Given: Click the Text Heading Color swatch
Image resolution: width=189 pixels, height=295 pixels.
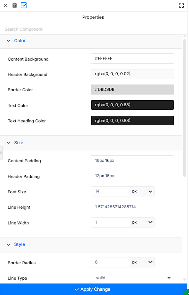Looking at the screenshot, I should click(x=132, y=120).
